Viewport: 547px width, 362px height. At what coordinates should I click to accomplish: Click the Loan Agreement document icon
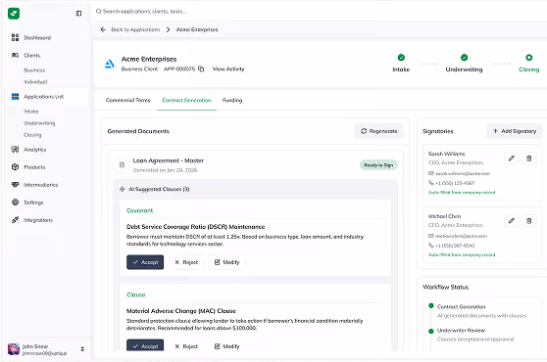coord(122,165)
